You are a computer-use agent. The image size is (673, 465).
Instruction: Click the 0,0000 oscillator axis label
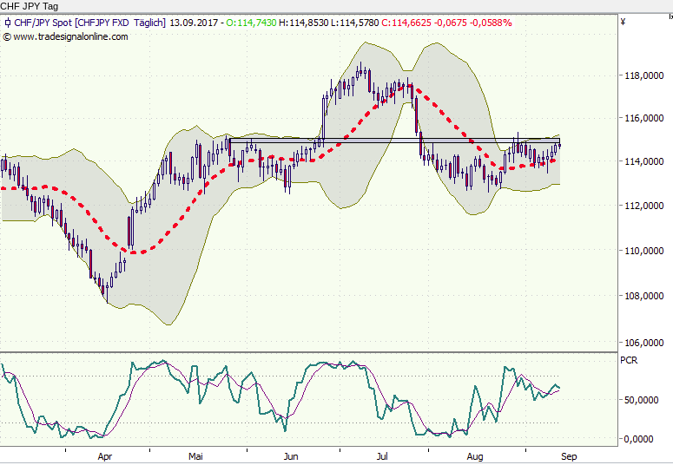(638, 439)
